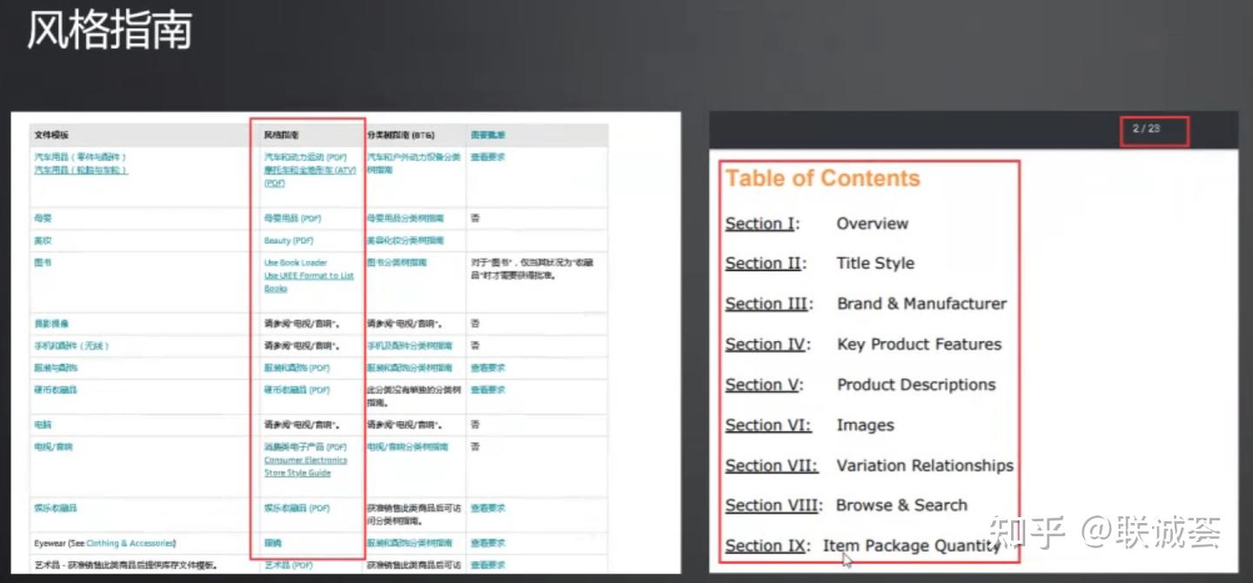Open the 电视/音响 file template link
This screenshot has width=1253, height=583.
click(53, 447)
